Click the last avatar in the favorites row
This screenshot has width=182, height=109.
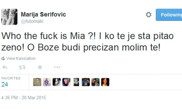[105, 82]
